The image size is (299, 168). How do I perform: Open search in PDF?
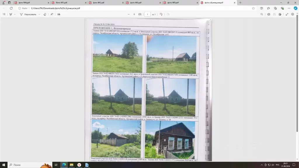point(262,14)
